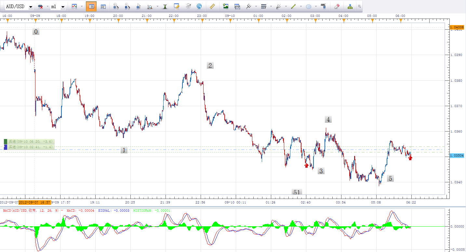Toggle the ask chart button
Viewport: 466px width, 252px height.
tap(103, 7)
